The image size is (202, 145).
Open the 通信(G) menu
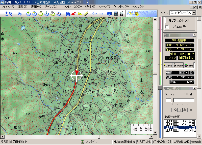tap(90, 7)
